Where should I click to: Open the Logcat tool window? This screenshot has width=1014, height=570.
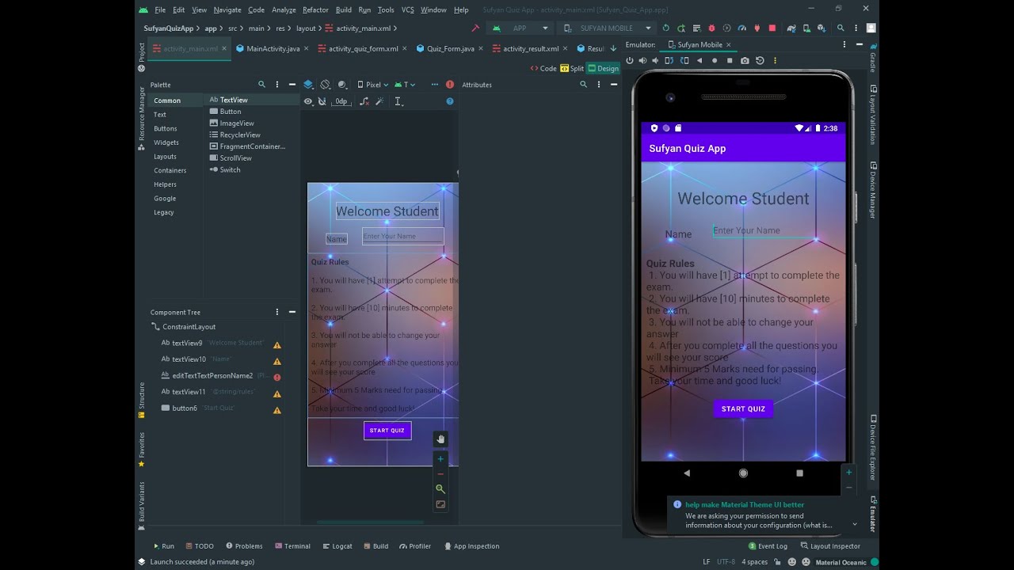(x=337, y=546)
